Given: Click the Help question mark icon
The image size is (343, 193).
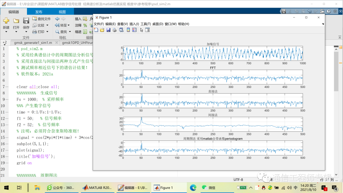Looking at the screenshot, I should click(x=329, y=11).
